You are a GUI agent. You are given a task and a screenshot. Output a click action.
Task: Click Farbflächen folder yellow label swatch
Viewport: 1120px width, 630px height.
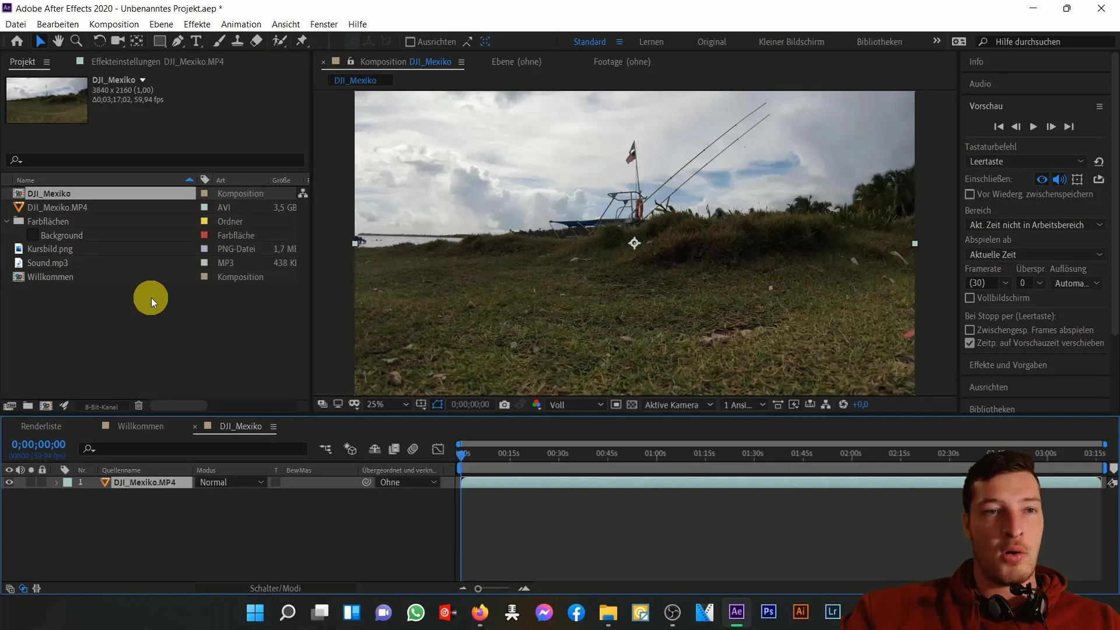(x=204, y=222)
